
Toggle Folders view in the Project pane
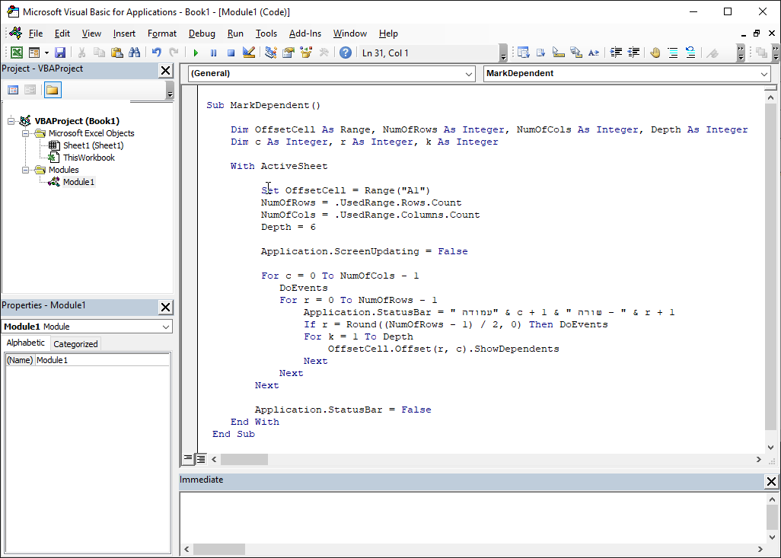click(x=52, y=90)
